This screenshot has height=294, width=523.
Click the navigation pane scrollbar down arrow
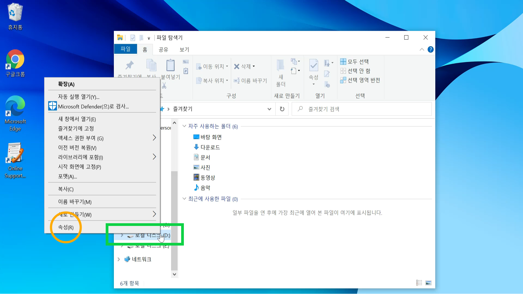[x=174, y=274]
